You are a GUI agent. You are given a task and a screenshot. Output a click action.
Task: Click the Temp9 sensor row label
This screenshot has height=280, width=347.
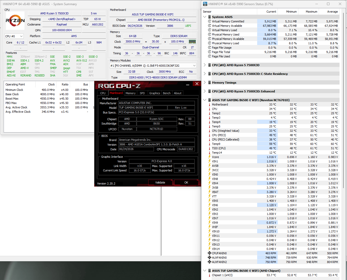(216, 144)
